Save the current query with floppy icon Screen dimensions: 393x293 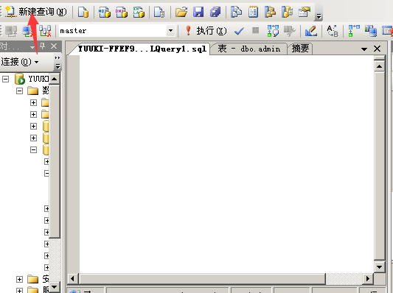tap(198, 12)
